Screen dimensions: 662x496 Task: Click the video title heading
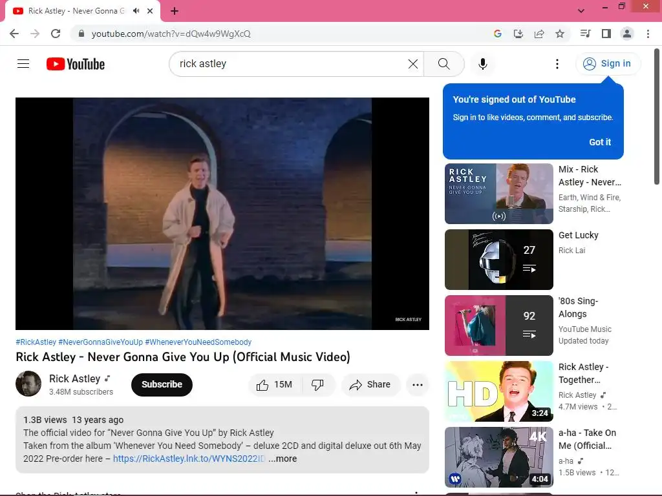tap(183, 356)
